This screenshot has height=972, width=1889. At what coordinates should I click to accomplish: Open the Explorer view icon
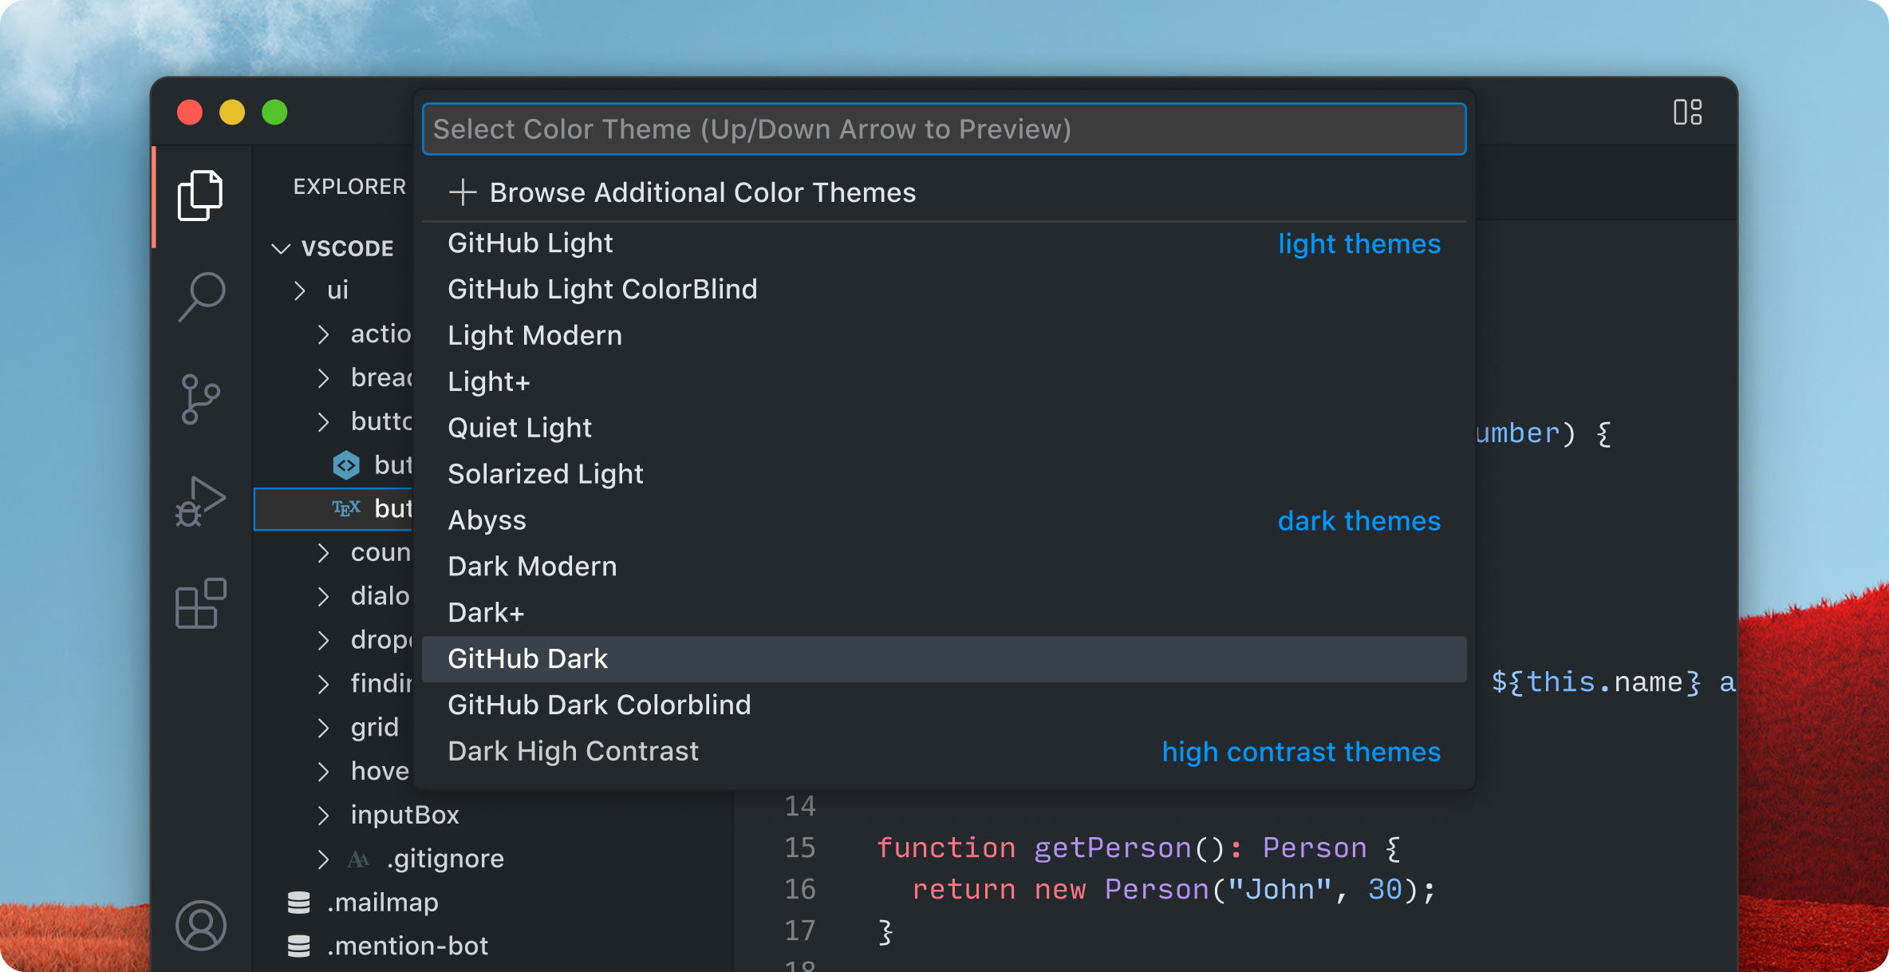pyautogui.click(x=200, y=195)
